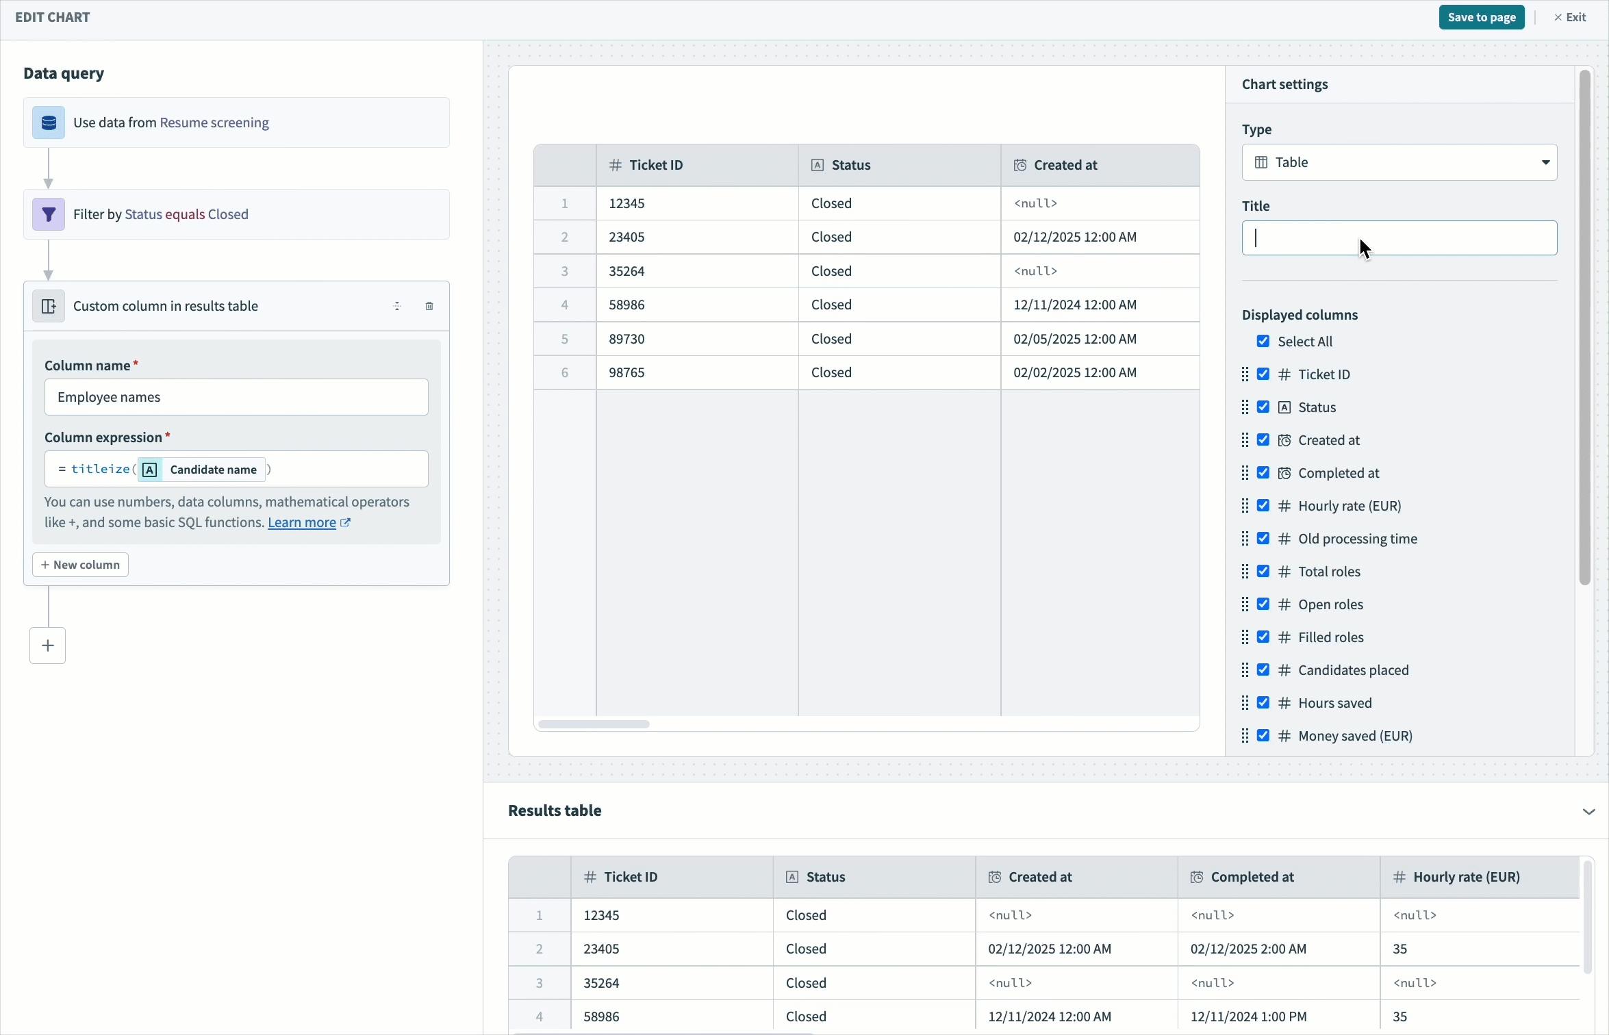This screenshot has height=1035, width=1609.
Task: Select the filter funnel icon
Action: click(48, 214)
